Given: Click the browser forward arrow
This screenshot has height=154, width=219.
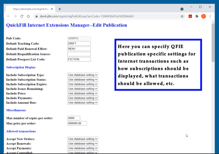Looking at the screenshot, I should 15,16.
